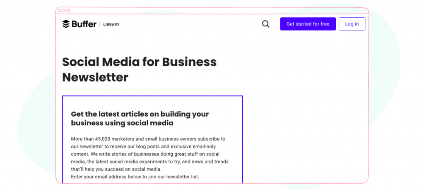Click the vertical divider beside LIBRARY

100,24
